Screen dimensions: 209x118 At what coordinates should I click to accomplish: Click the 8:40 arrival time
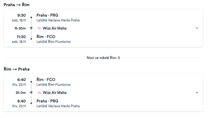point(21,101)
